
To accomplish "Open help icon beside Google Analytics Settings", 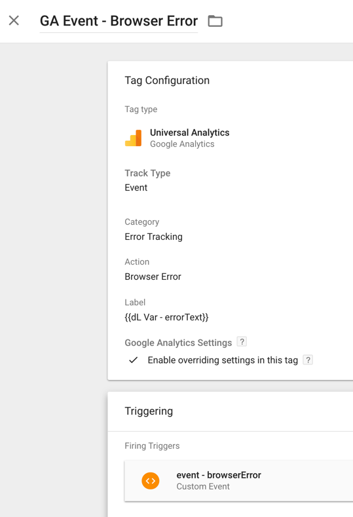I will click(x=242, y=342).
